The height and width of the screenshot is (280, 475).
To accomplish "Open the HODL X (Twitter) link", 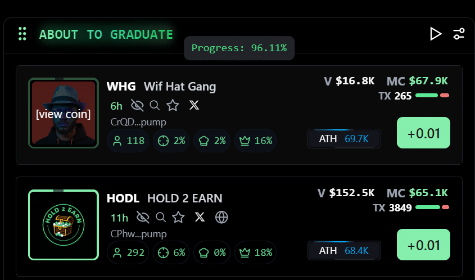I will (x=200, y=217).
